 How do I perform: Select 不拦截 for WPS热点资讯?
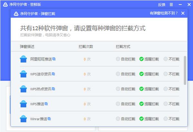tap(171, 89)
